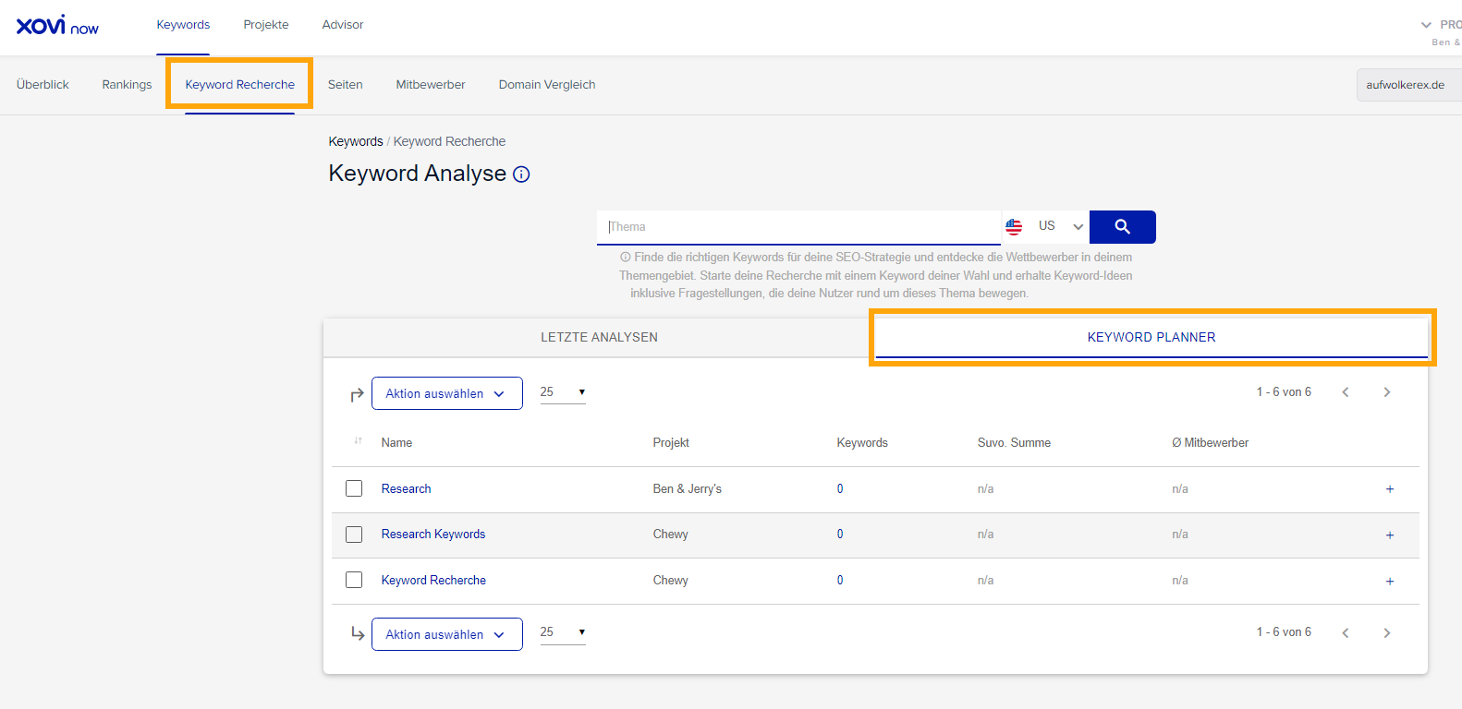Screen dimensions: 1462x709
Task: Open the Research Keywords list link
Action: 433,535
